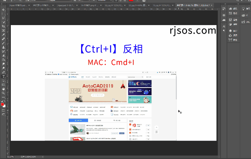Click the red text color swatch in options bar
The image size is (251, 159).
[x=131, y=1]
